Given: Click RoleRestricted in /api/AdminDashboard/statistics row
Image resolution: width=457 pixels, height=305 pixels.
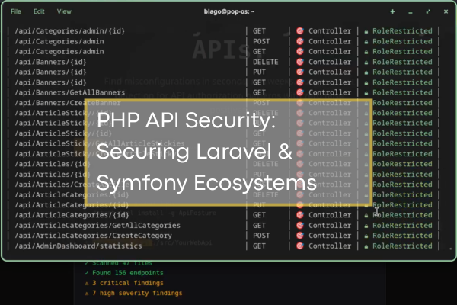Looking at the screenshot, I should pos(402,246).
